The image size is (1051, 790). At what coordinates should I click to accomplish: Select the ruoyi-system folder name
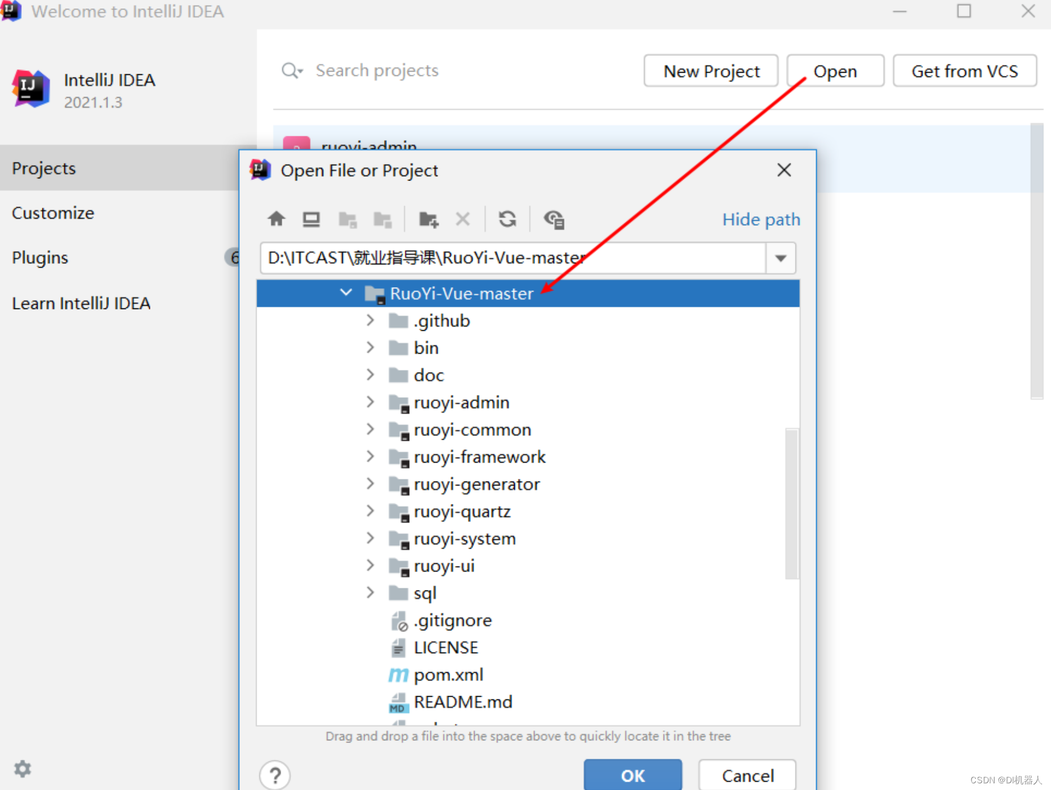(465, 539)
